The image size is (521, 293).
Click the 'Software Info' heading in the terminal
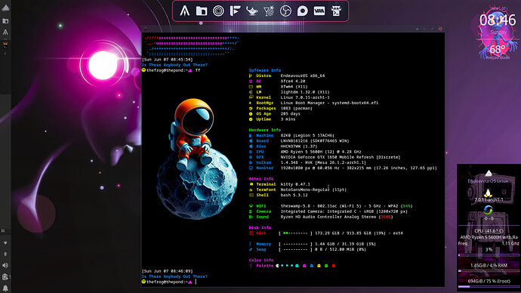coord(265,70)
